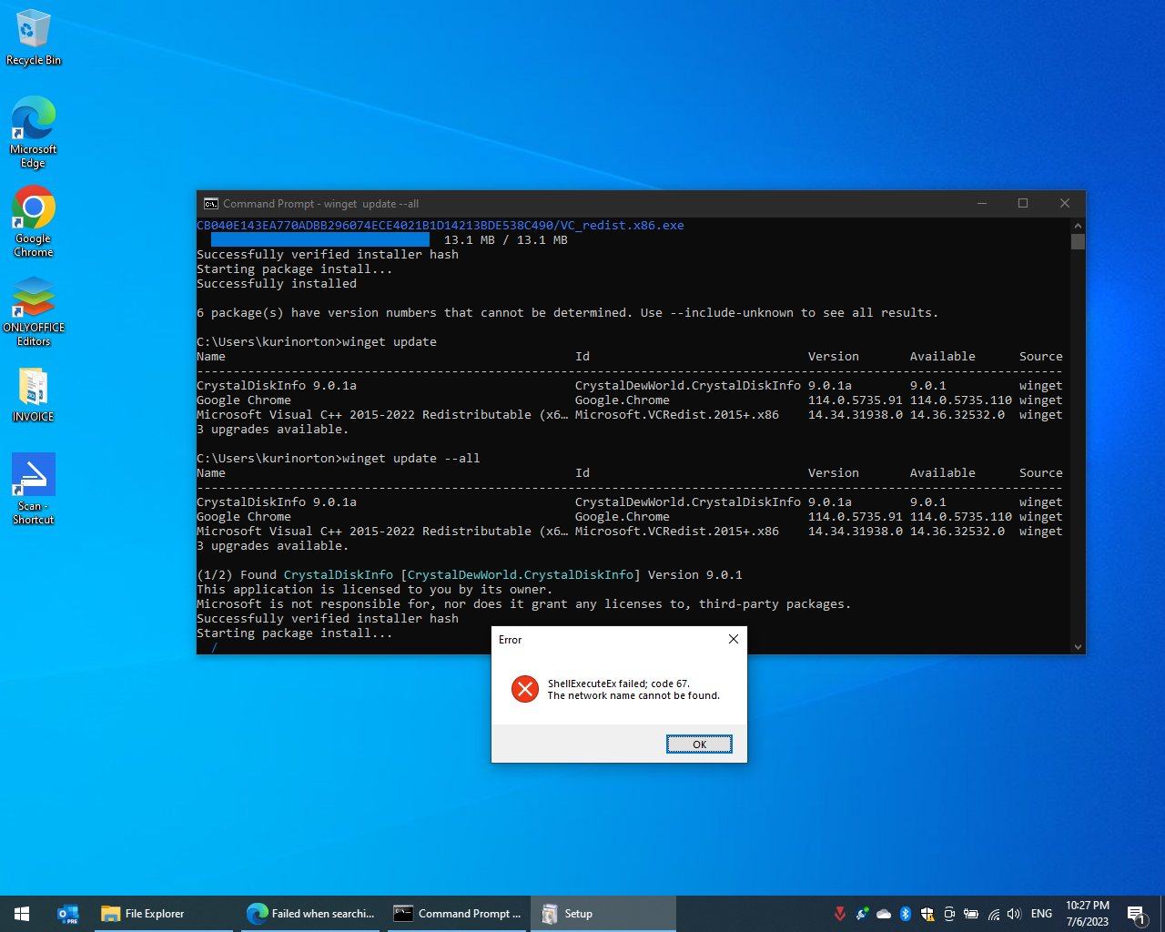Dismiss the ShellExecuteEx error with OK
The height and width of the screenshot is (932, 1165).
pos(699,744)
